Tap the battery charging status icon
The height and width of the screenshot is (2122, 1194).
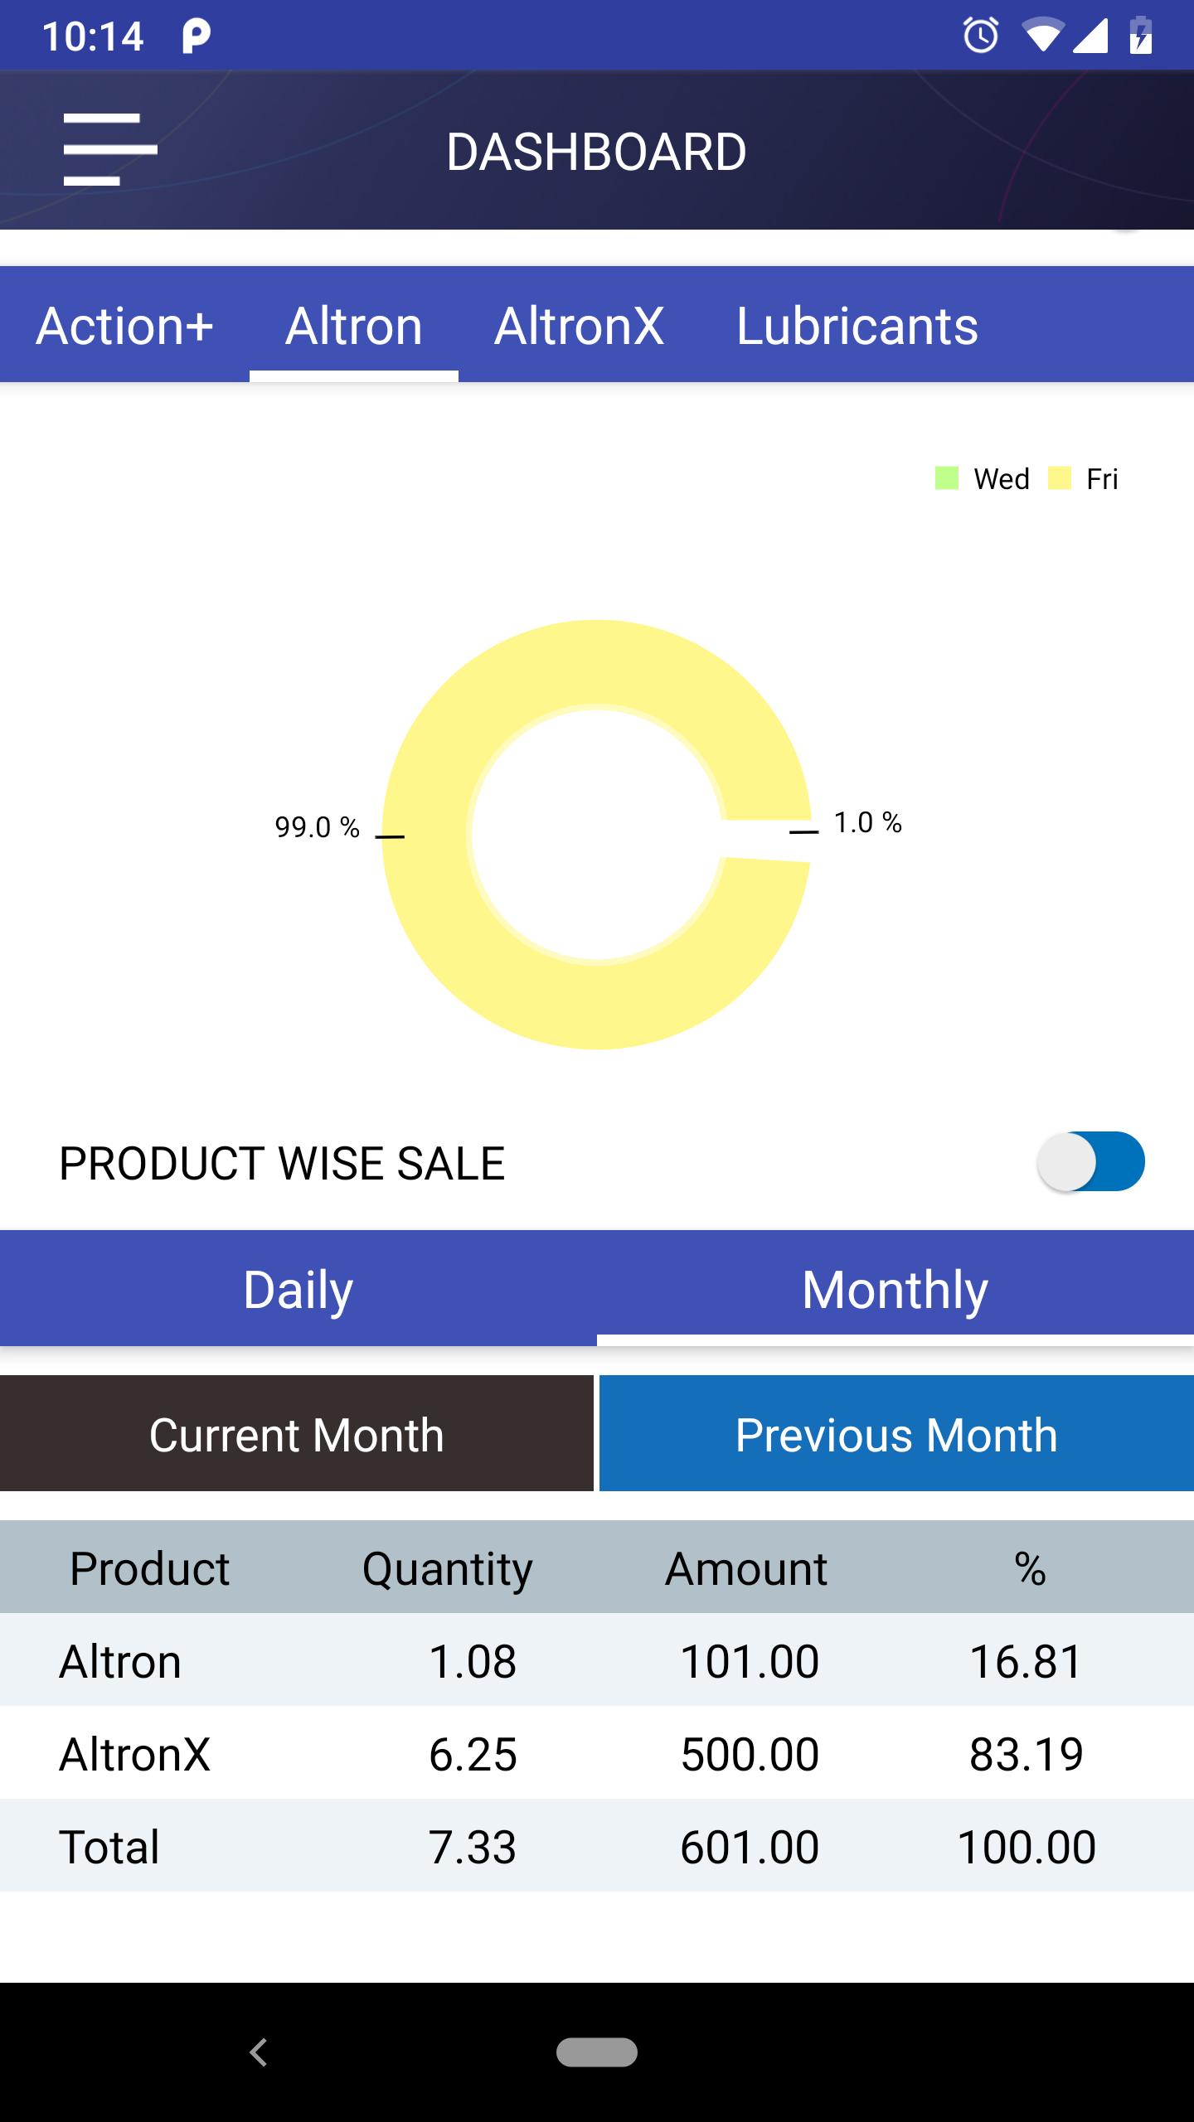1141,35
